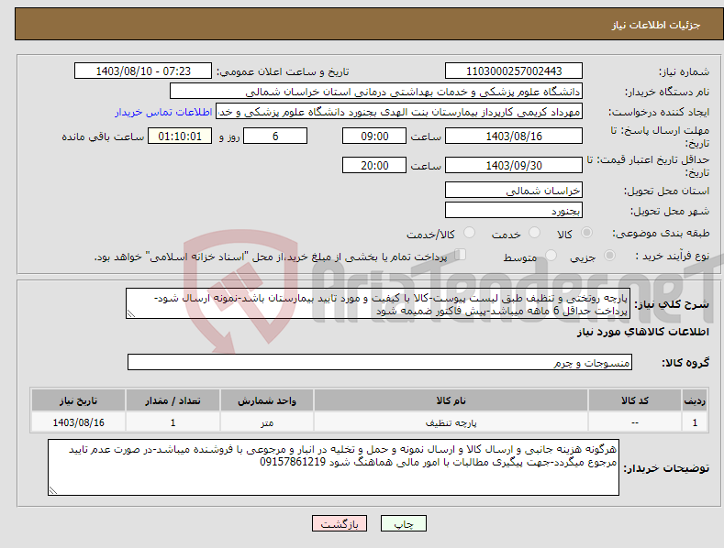This screenshot has height=548, width=724.
Task: Click the ساعت باقی مانده label
Action: tap(103, 137)
